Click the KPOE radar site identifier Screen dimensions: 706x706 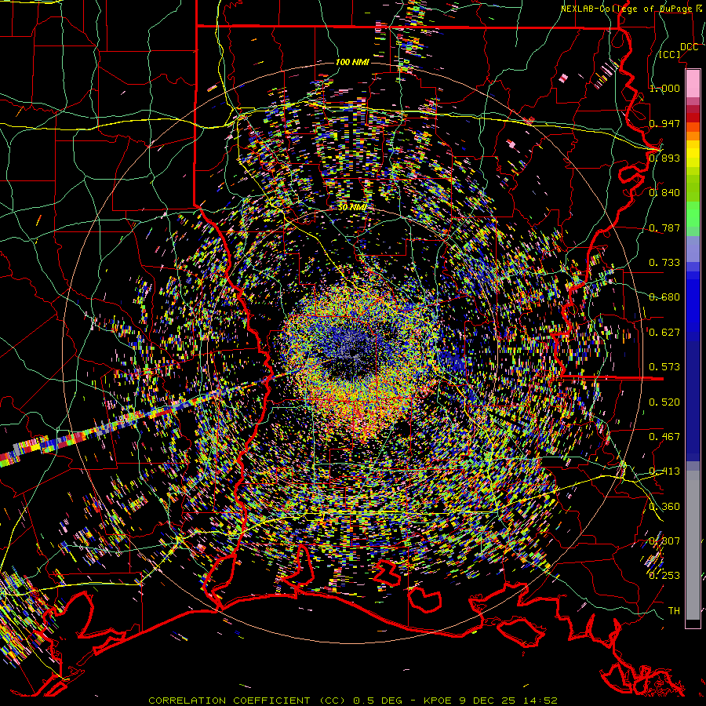coord(439,701)
